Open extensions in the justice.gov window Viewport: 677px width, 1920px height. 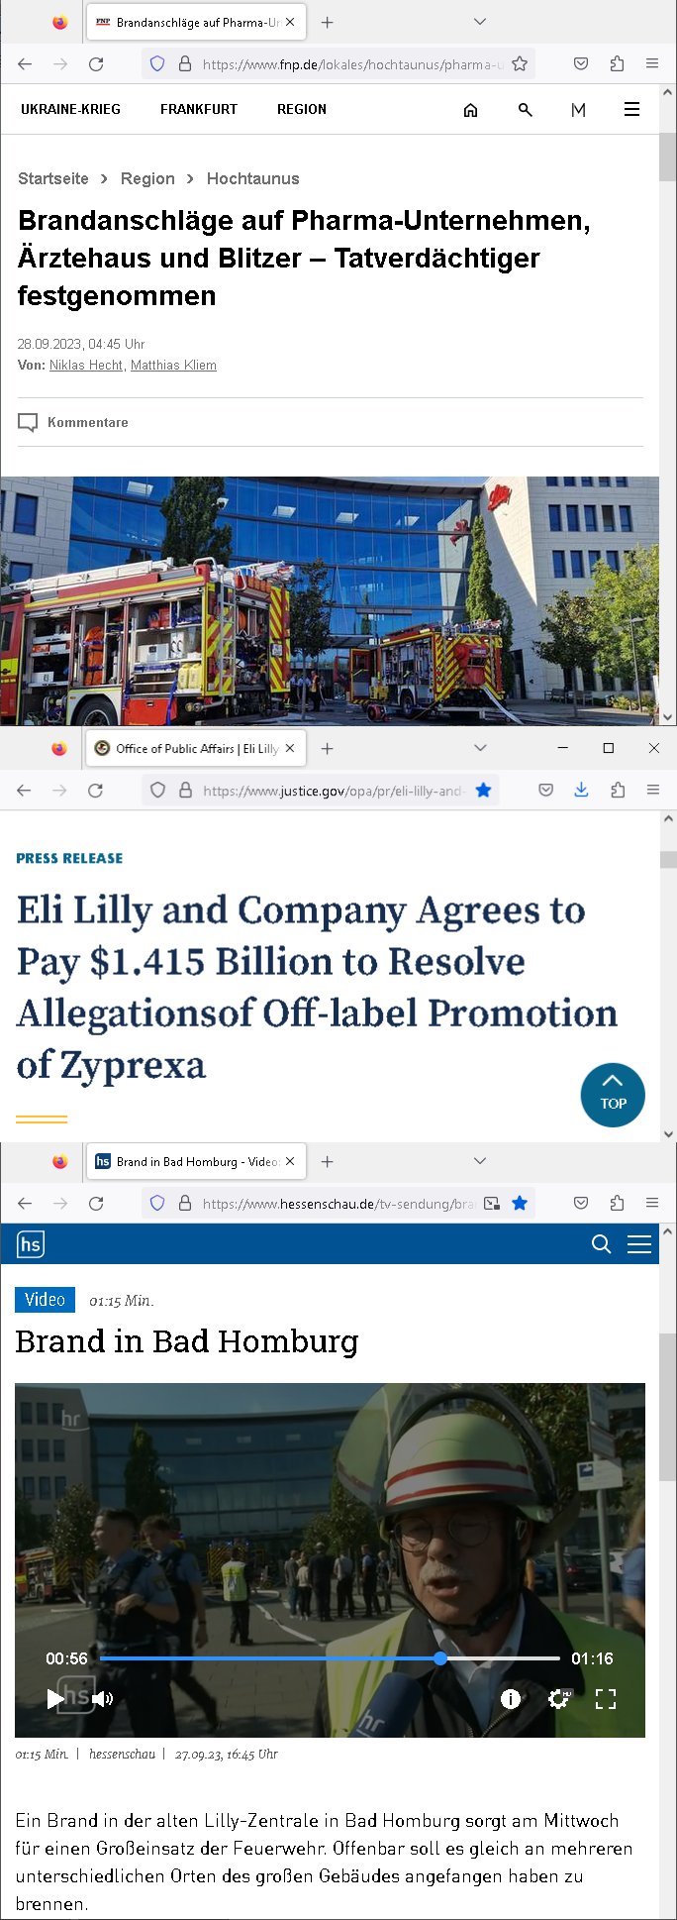pos(618,791)
